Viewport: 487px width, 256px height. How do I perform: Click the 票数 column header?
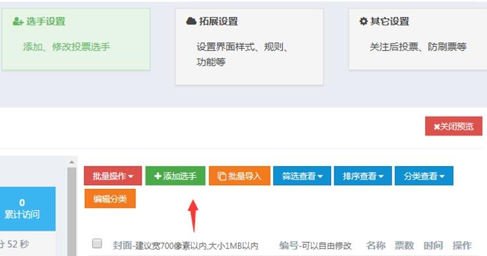click(x=404, y=246)
